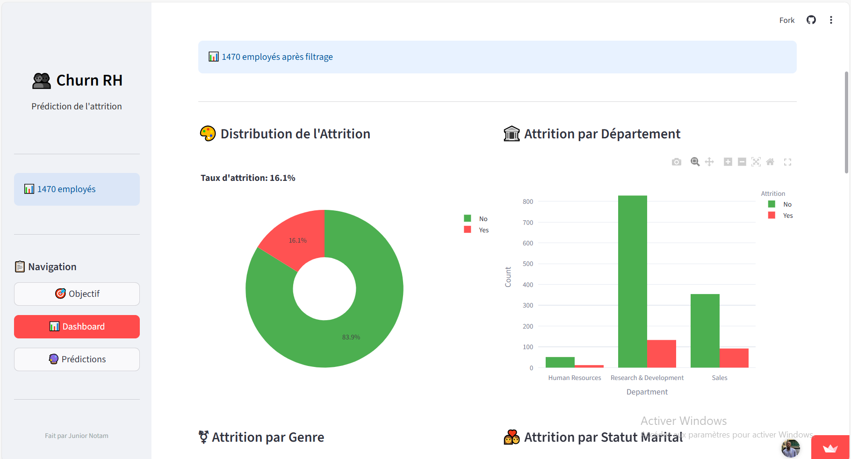Activate zoom tool on department chart
The width and height of the screenshot is (851, 459).
(695, 162)
